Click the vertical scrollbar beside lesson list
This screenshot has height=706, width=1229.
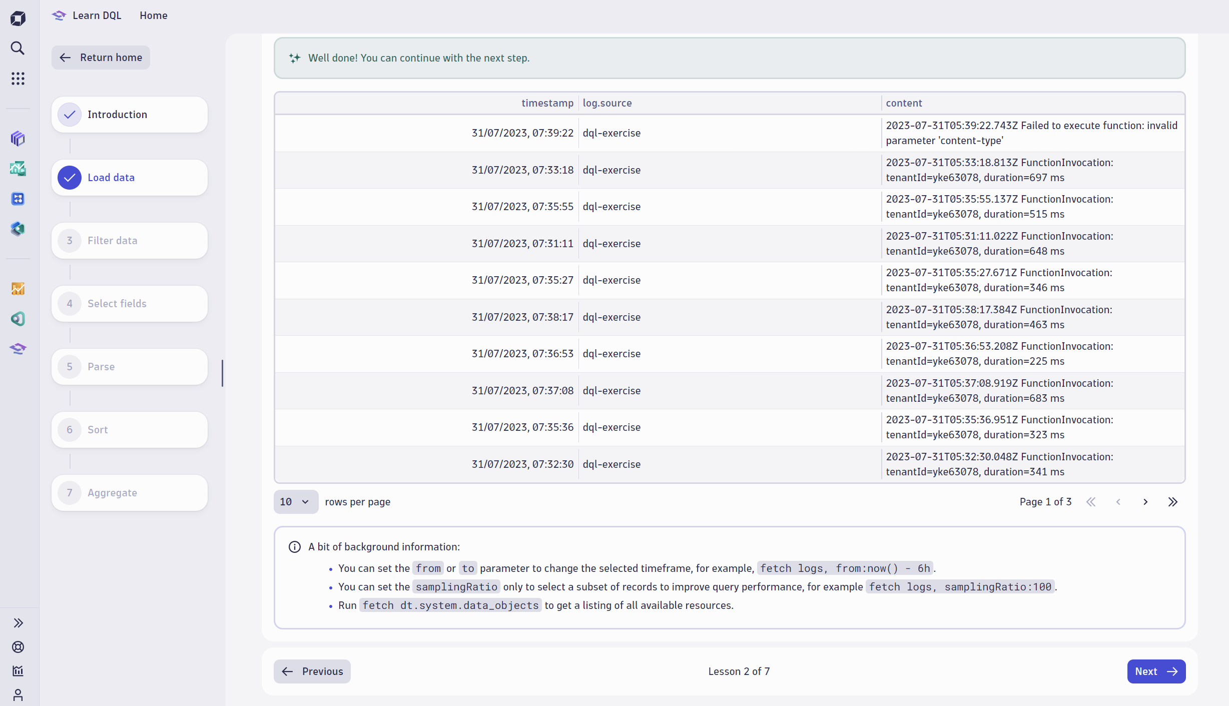click(222, 373)
